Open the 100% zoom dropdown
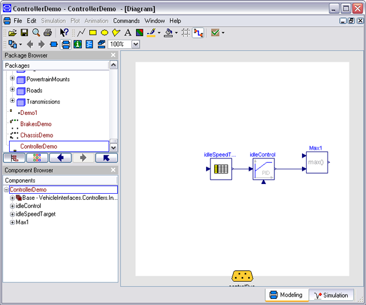The height and width of the screenshot is (305, 366). (x=135, y=44)
